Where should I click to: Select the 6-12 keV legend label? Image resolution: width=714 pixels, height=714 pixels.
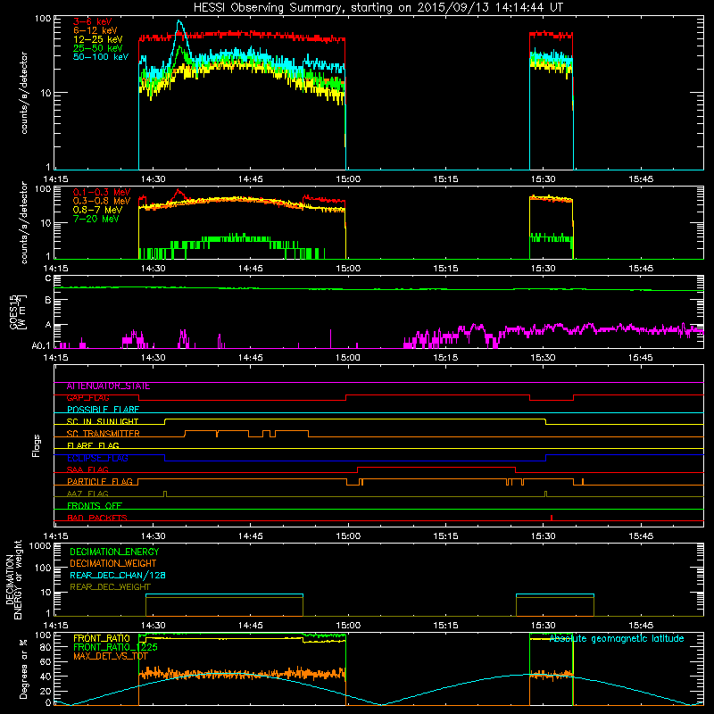[x=95, y=30]
